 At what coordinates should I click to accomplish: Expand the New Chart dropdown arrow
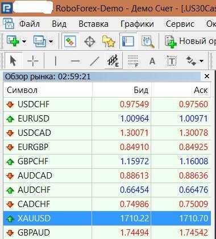point(24,41)
